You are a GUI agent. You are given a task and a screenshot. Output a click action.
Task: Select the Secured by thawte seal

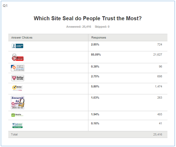18,103
